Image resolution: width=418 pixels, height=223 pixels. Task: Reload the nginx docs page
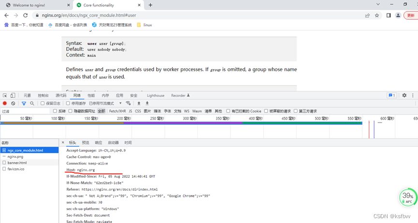(x=25, y=15)
